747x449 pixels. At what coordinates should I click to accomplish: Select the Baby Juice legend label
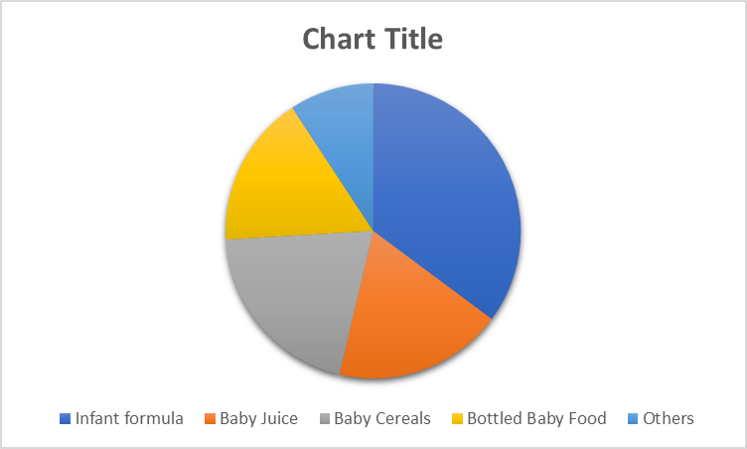258,419
